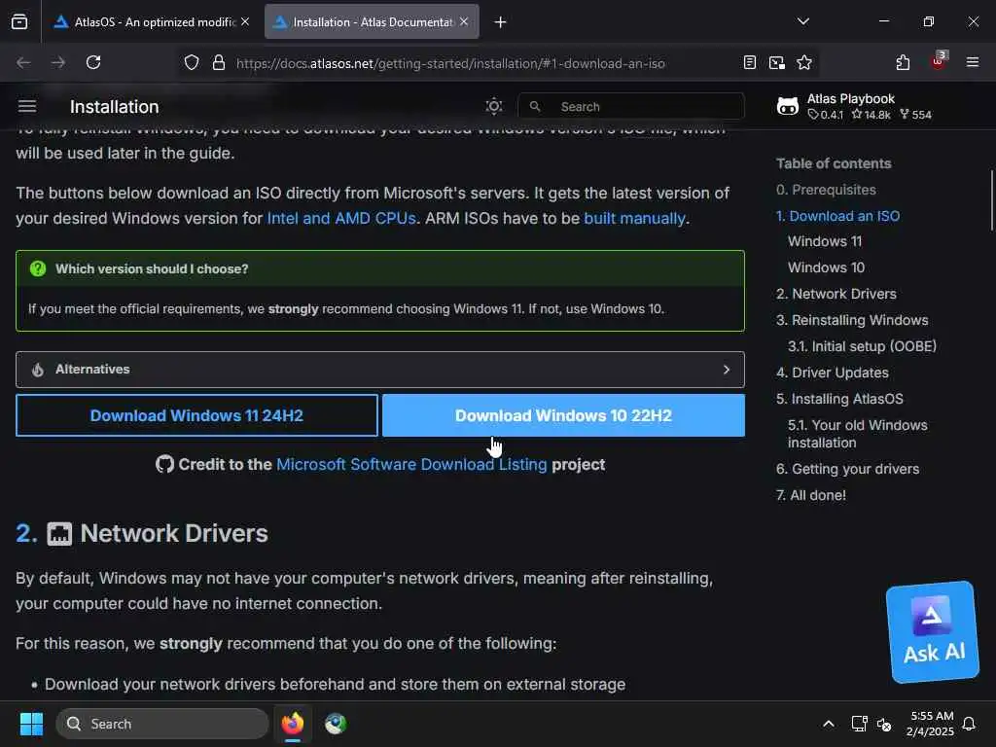Viewport: 996px width, 747px height.
Task: Reload the current page
Action: 93,62
